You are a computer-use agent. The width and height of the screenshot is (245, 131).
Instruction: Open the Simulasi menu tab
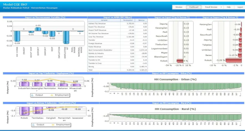[179, 7]
